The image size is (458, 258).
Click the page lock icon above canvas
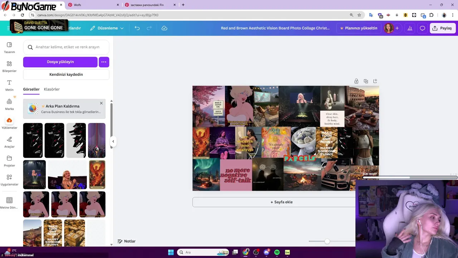pos(356,81)
